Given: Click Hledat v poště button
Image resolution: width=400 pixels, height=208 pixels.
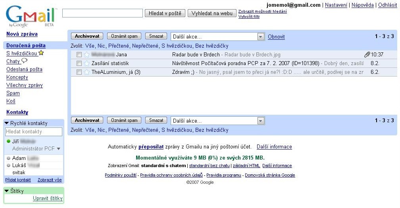Looking at the screenshot, I should tap(165, 13).
